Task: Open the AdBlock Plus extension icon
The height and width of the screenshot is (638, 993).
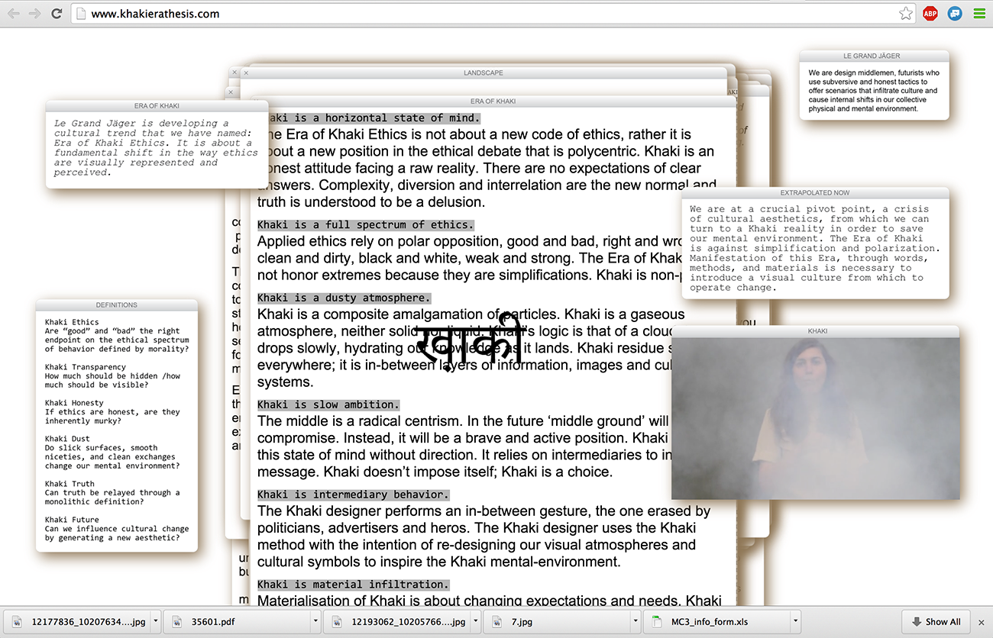Action: (930, 13)
